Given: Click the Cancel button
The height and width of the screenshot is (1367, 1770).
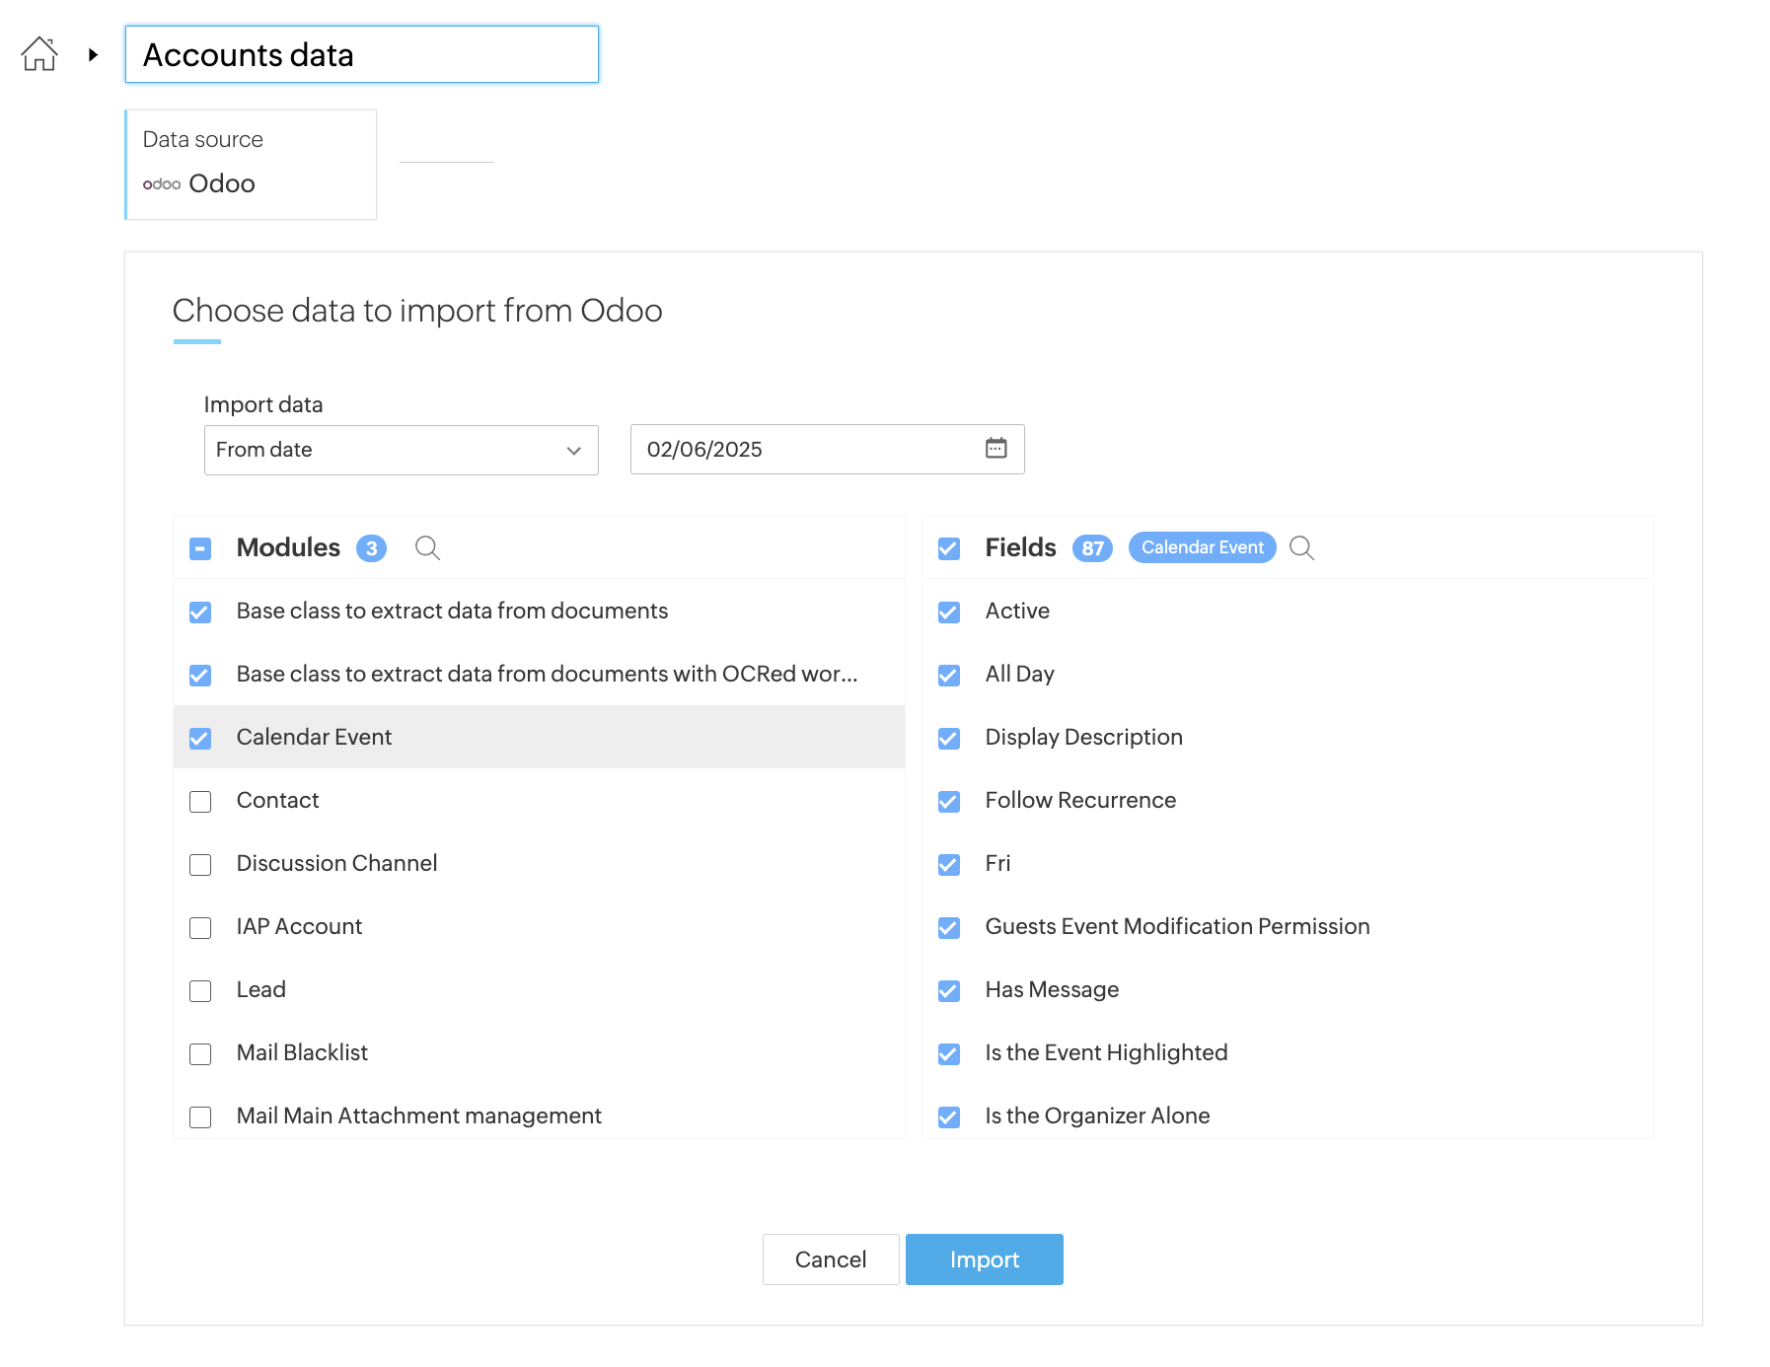Looking at the screenshot, I should (830, 1259).
